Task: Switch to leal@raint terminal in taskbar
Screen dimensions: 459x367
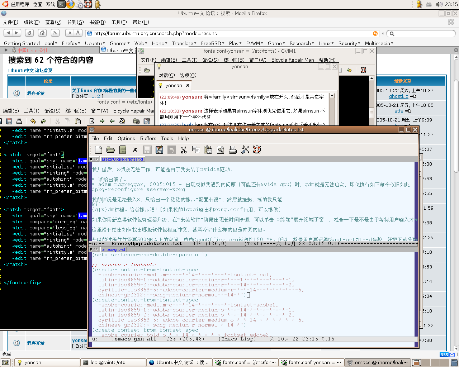Action: [x=113, y=363]
